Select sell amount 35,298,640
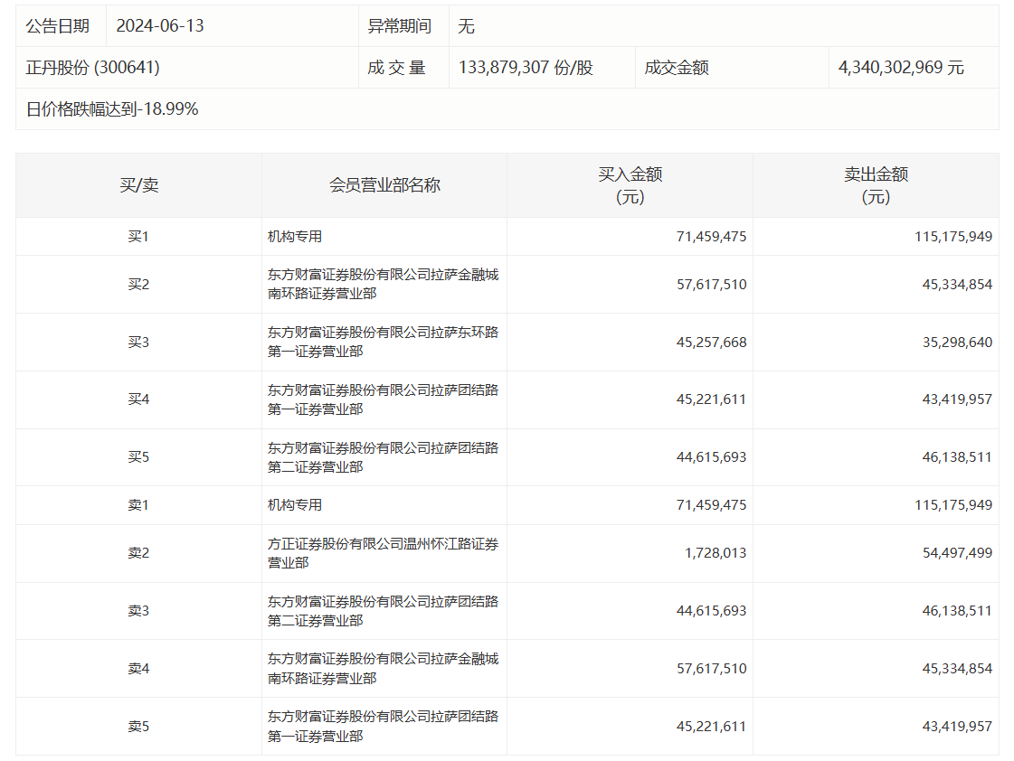1014x761 pixels. (x=953, y=343)
